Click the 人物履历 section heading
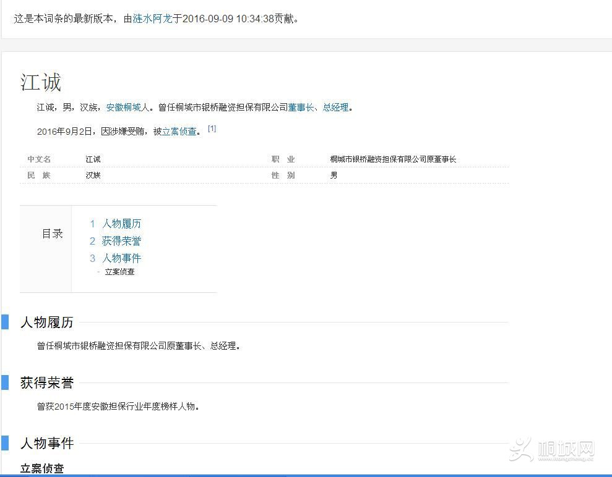 coord(47,322)
